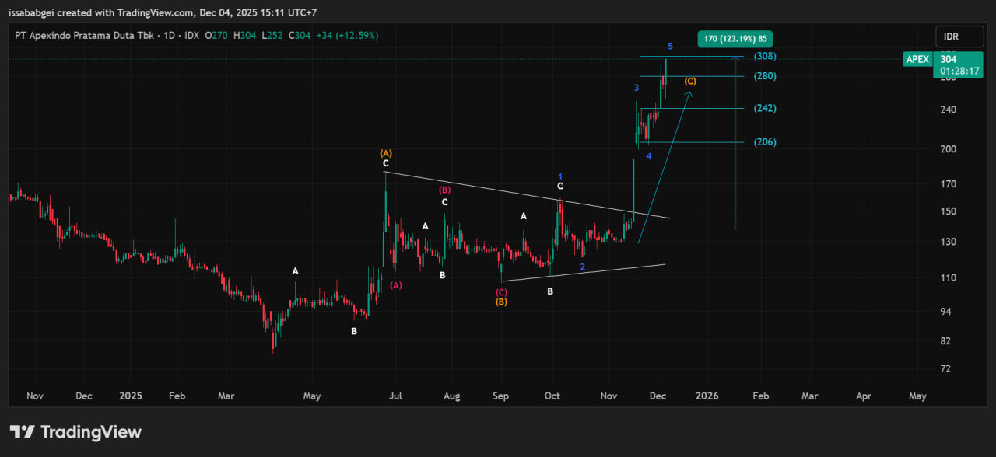This screenshot has height=457, width=996.
Task: Click the 130 price axis value
Action: (949, 242)
